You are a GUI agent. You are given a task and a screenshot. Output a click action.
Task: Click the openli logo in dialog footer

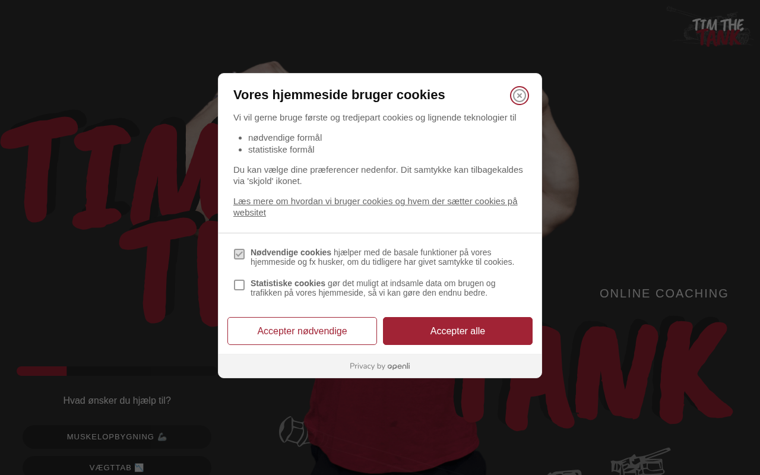pyautogui.click(x=398, y=366)
